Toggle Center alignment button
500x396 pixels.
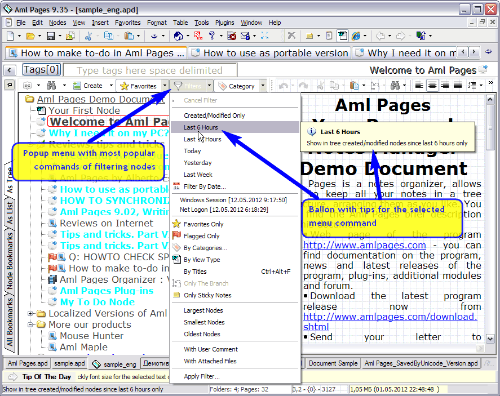click(432, 85)
